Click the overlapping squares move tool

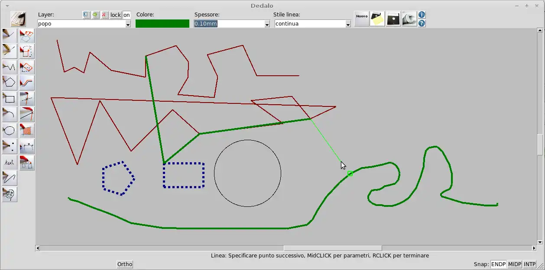[x=27, y=35]
